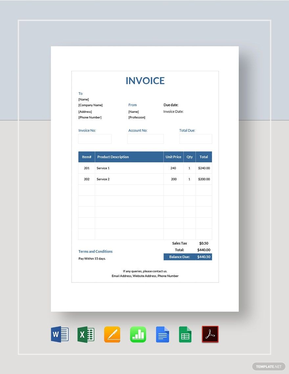Screen dimensions: 289x374
Task: Select the Apple Numbers format icon
Action: click(x=138, y=334)
